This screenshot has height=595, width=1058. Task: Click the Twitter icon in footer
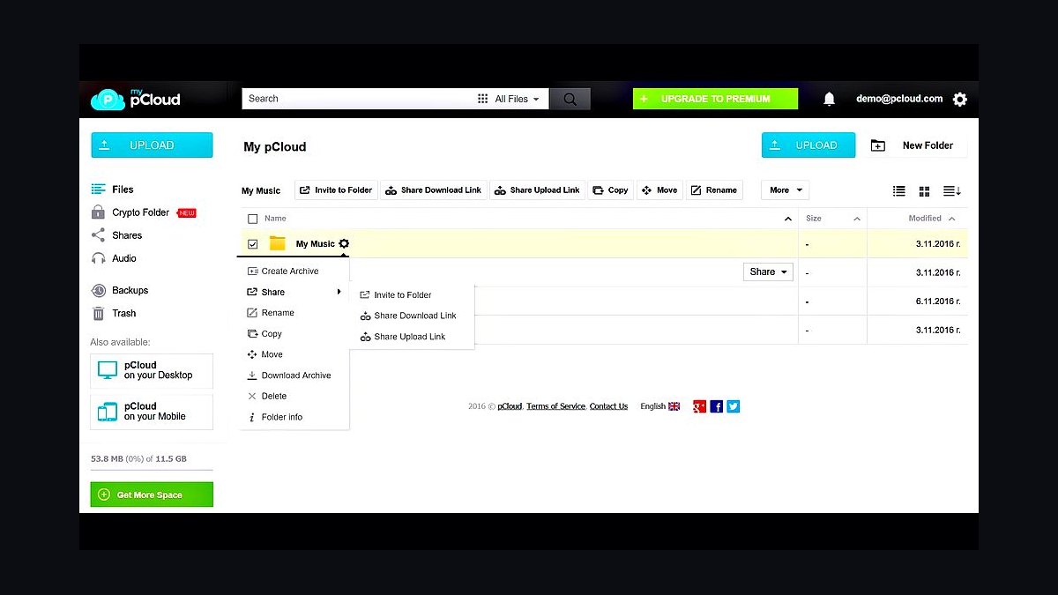733,406
